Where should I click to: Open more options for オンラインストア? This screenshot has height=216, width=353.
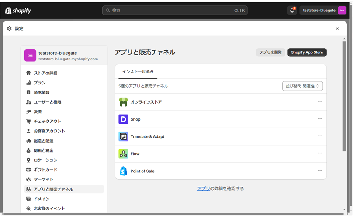(x=320, y=102)
